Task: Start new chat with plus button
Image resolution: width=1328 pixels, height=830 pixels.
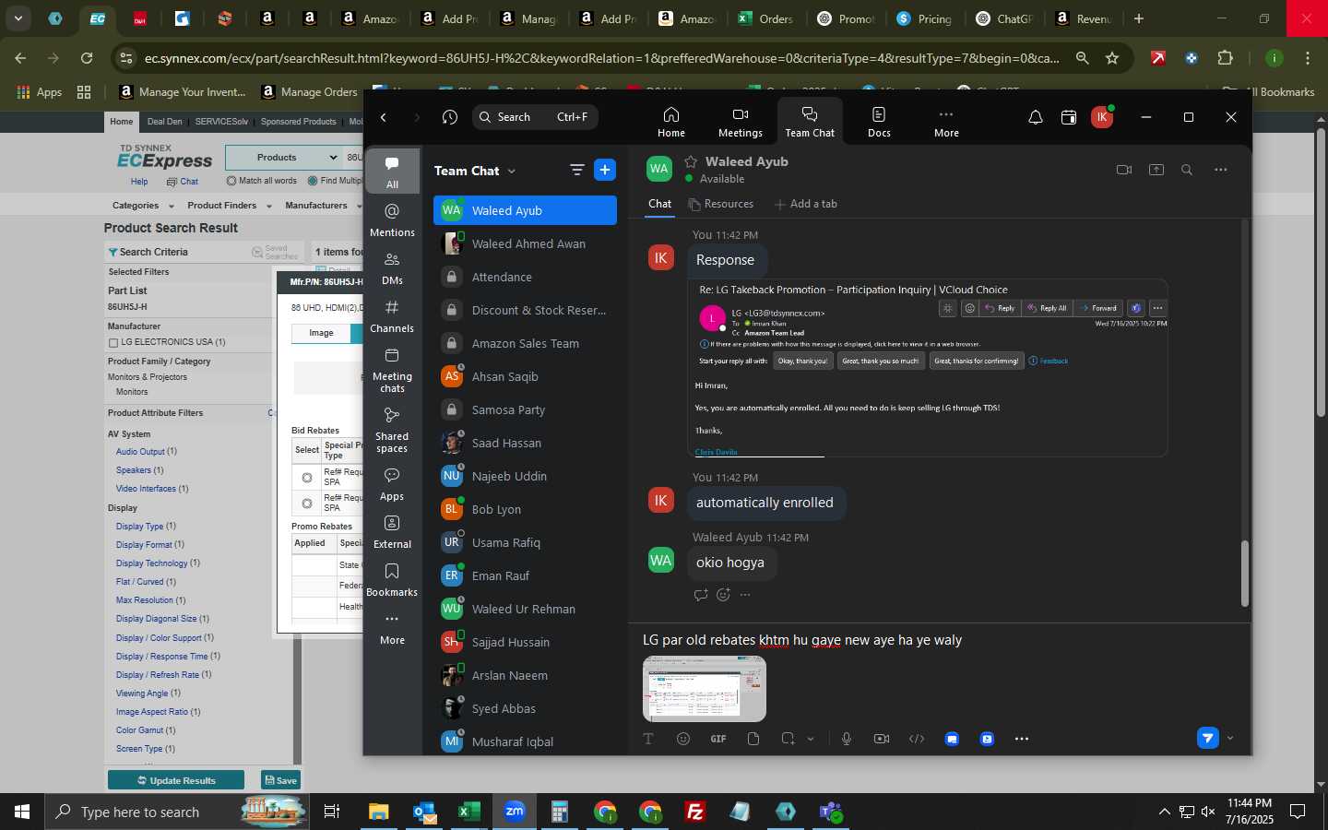Action: pos(605,170)
